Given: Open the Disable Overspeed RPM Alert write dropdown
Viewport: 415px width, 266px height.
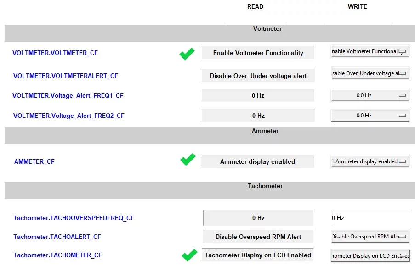Looking at the screenshot, I should pyautogui.click(x=370, y=237).
